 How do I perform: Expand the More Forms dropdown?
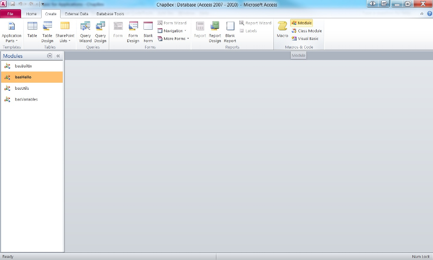[x=173, y=38]
